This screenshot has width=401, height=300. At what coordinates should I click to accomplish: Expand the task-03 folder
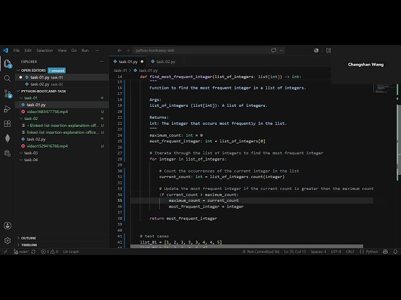(31, 153)
